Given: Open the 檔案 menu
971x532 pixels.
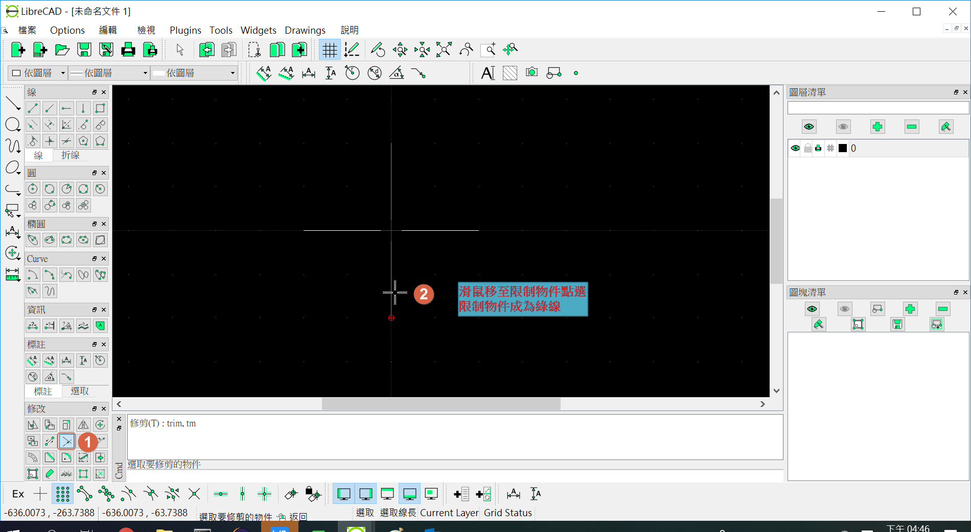Looking at the screenshot, I should (27, 30).
